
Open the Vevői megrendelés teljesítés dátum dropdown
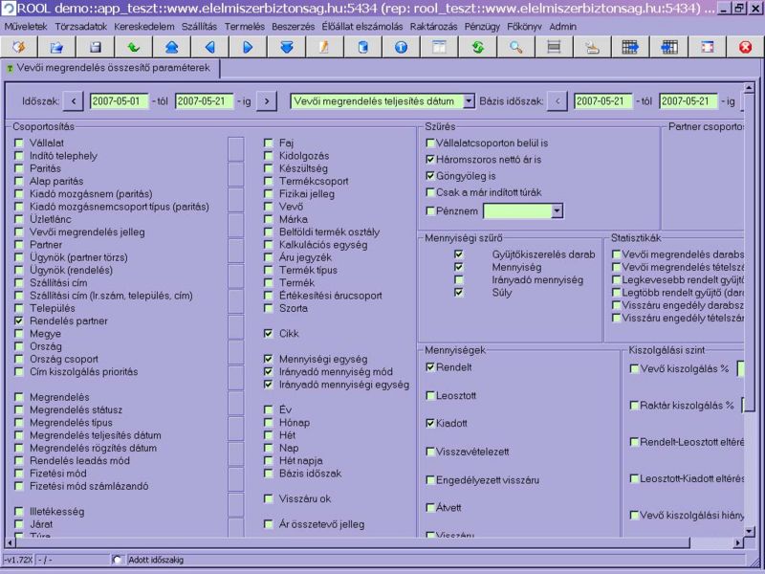click(x=469, y=101)
